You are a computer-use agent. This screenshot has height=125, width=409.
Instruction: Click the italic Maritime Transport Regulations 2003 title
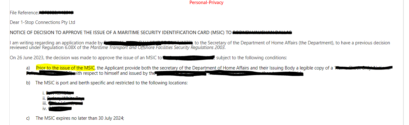tap(157, 48)
